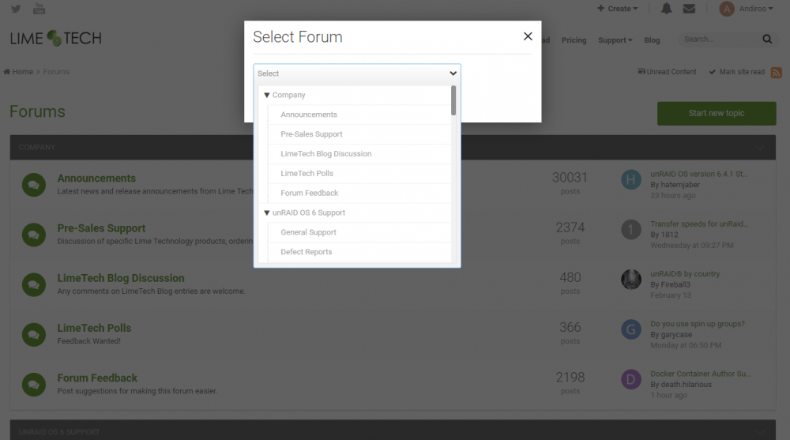Open user 1812's avatar
Image resolution: width=790 pixels, height=440 pixels.
coord(630,229)
